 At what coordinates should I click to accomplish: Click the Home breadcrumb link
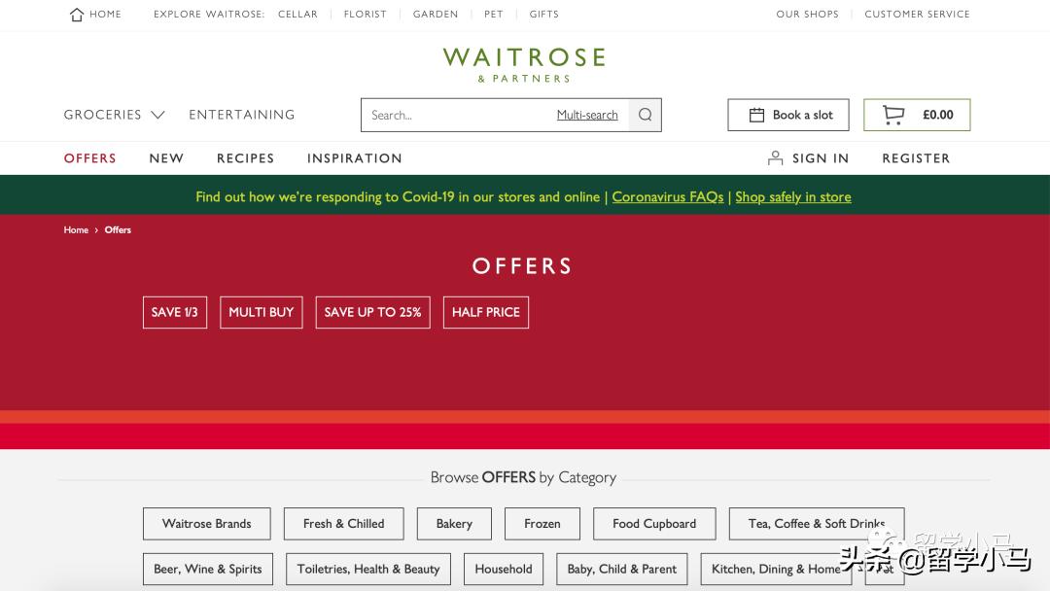(76, 229)
